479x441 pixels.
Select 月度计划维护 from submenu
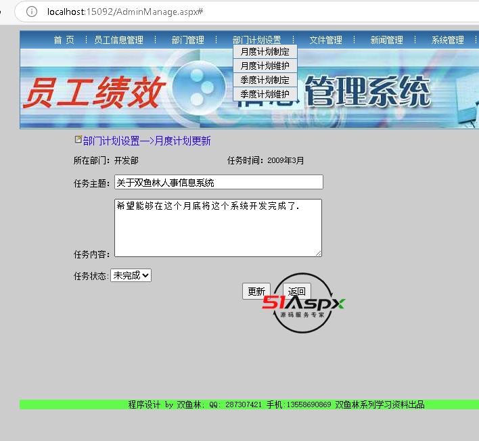(x=265, y=66)
